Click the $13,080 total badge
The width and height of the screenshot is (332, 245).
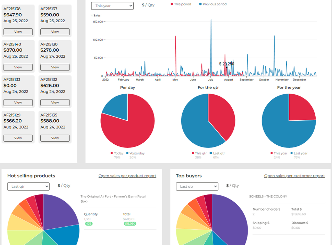pyautogui.click(x=130, y=224)
